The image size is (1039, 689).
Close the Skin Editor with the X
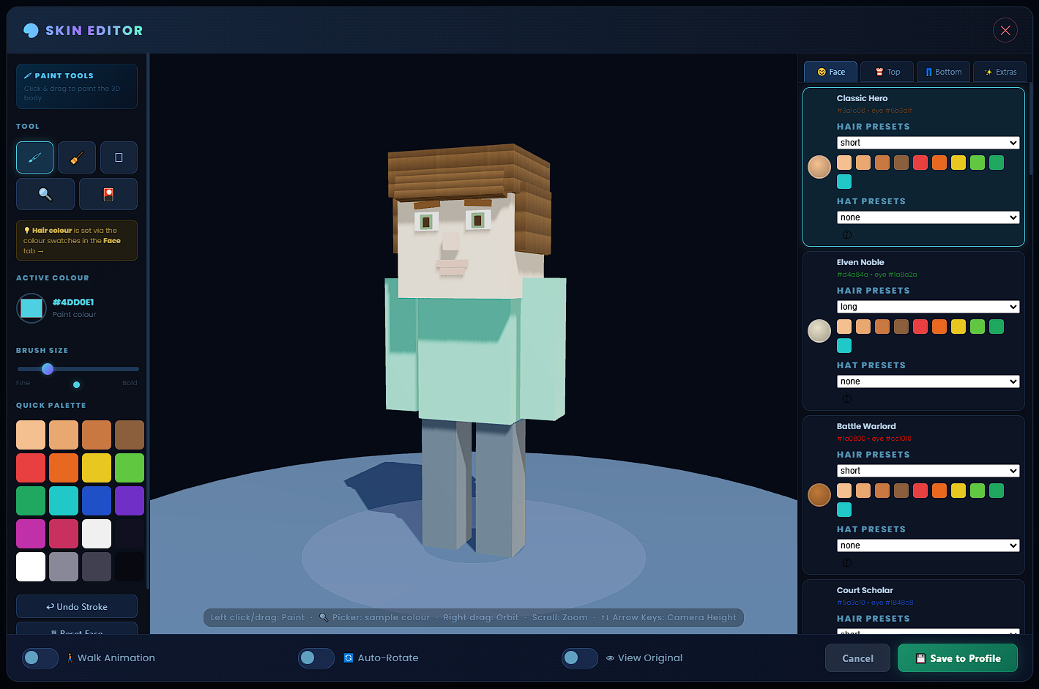(x=1005, y=30)
